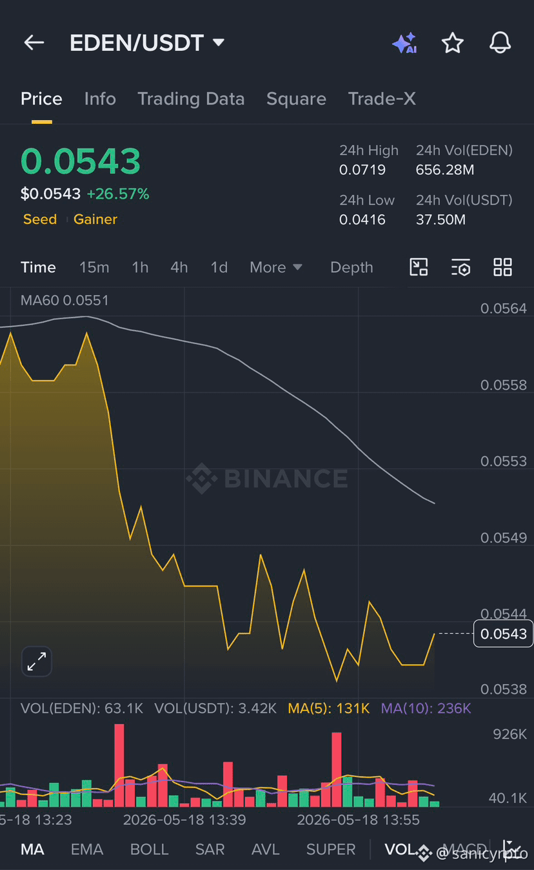The height and width of the screenshot is (870, 534).
Task: Expand chart to fullscreen
Action: tap(37, 662)
